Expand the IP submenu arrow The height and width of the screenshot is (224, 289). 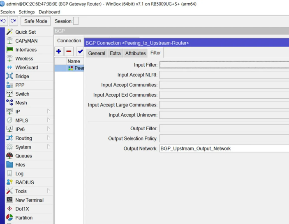tap(48, 111)
